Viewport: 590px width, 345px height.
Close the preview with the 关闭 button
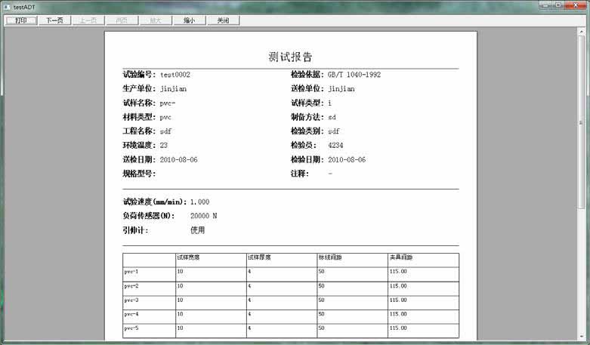pos(223,20)
